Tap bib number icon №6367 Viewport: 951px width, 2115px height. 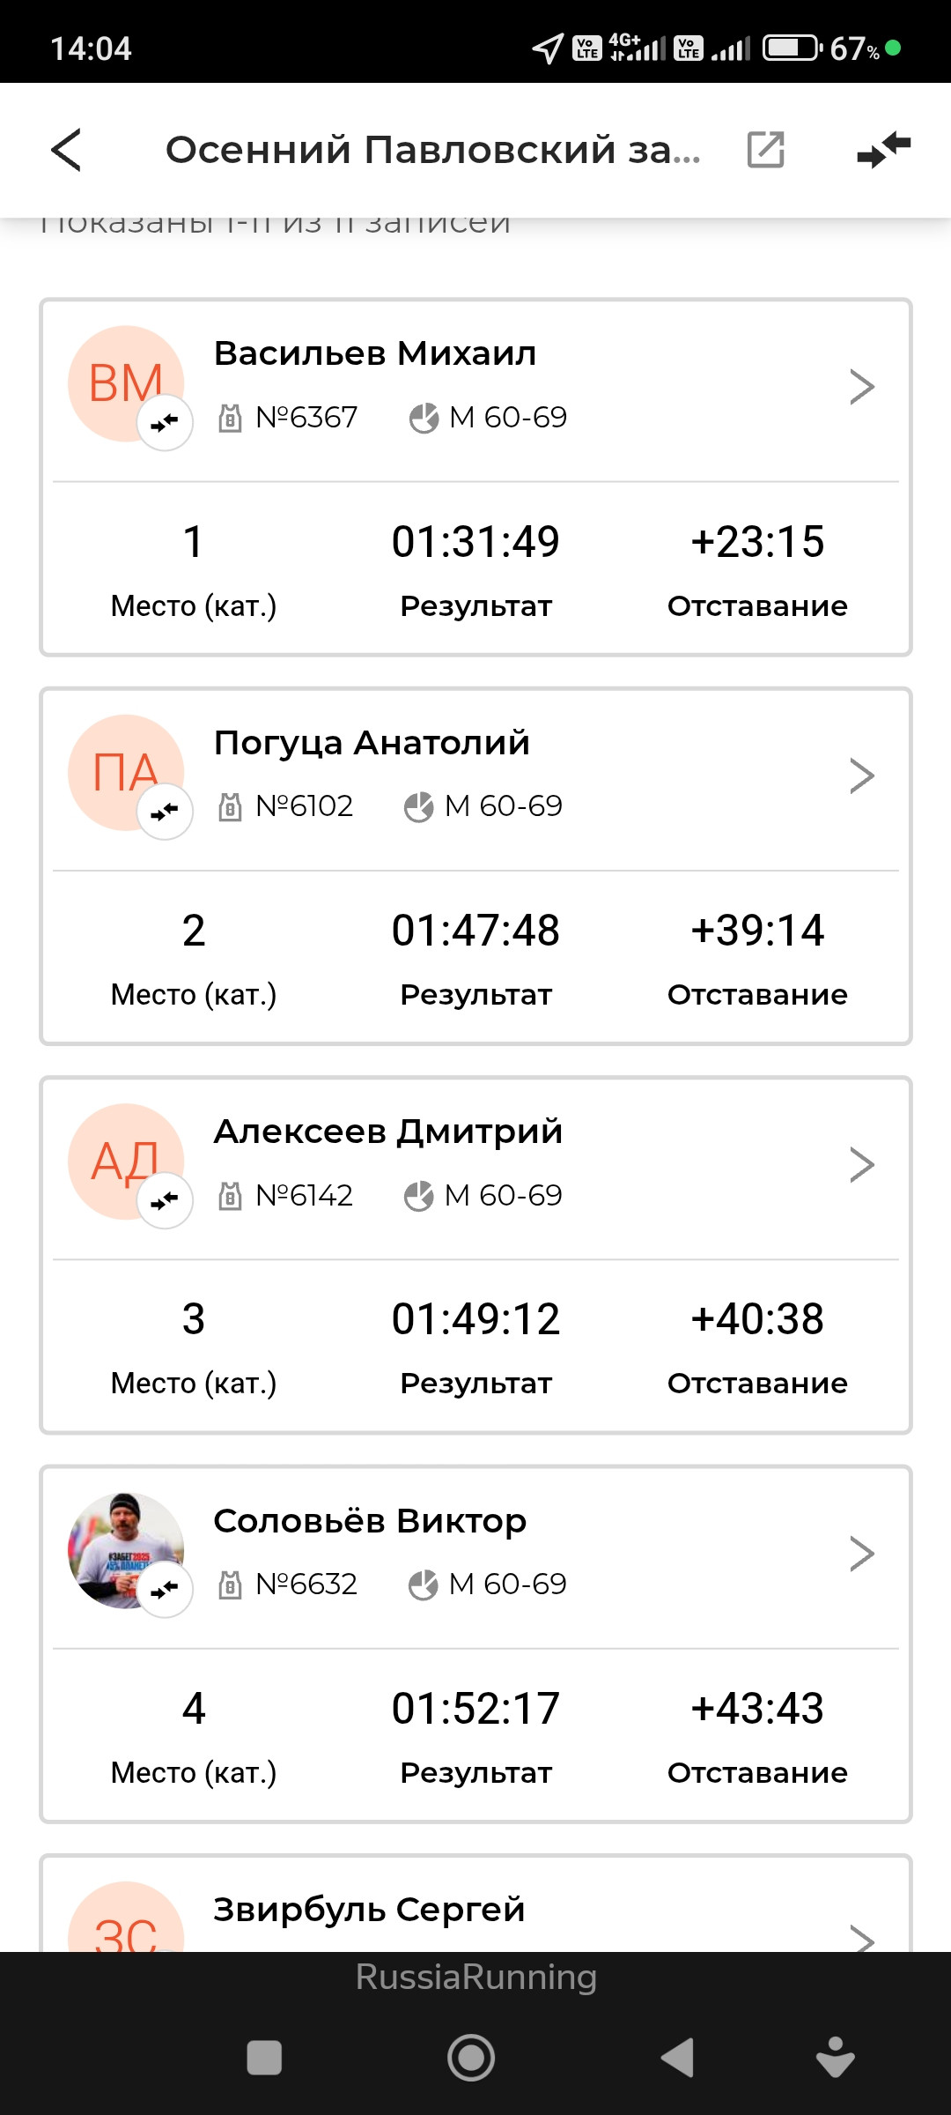(x=230, y=418)
